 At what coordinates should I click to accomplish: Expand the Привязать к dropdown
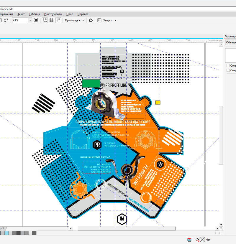(83, 20)
